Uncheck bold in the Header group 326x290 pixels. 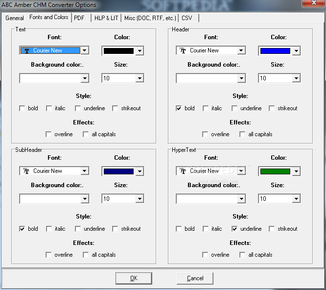pos(179,108)
